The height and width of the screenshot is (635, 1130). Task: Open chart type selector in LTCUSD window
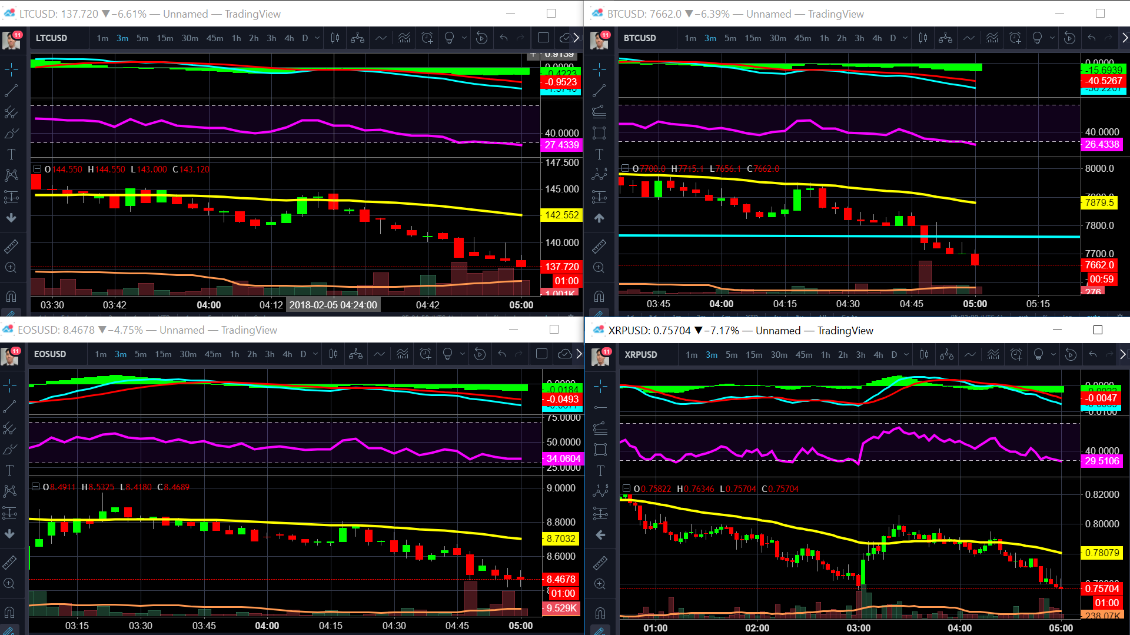click(335, 38)
